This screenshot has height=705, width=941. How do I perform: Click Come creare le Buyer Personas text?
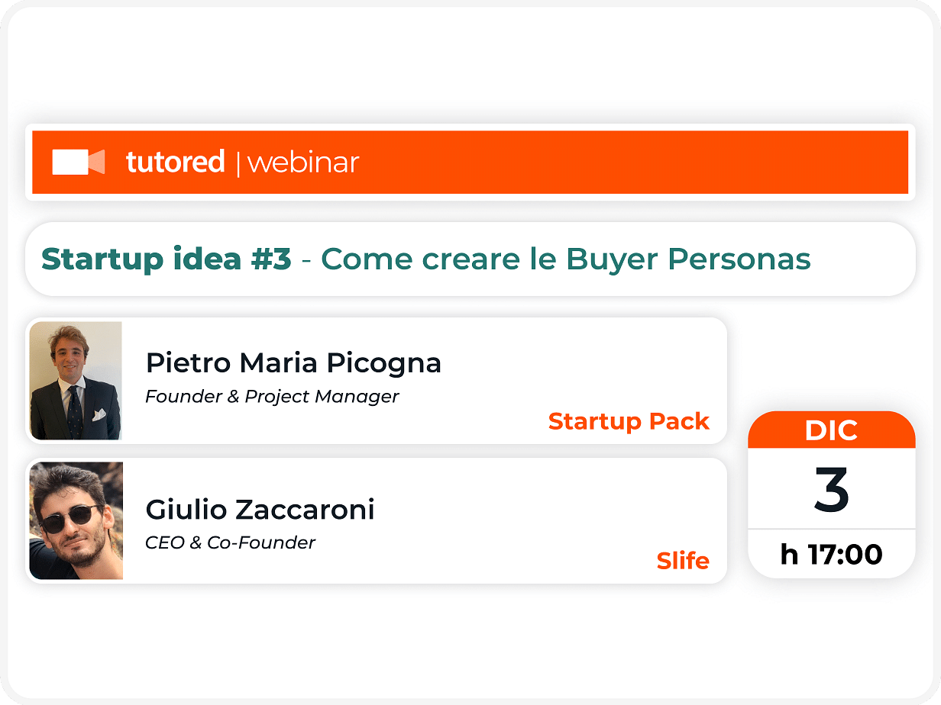(566, 259)
